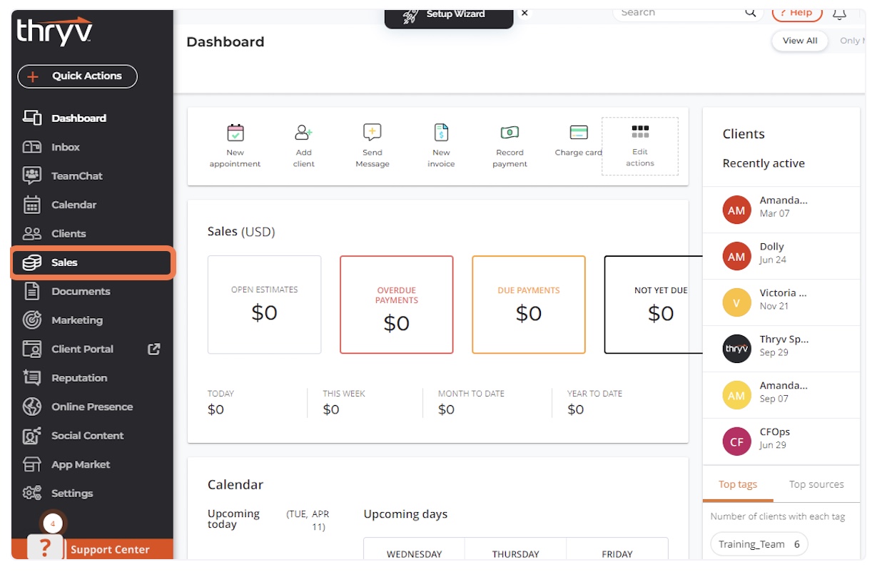
Task: Click the Year to Date sales value
Action: pyautogui.click(x=575, y=409)
